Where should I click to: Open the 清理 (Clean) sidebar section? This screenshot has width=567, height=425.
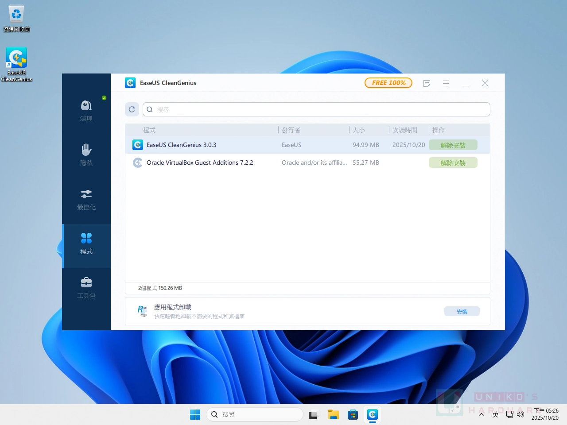point(86,111)
